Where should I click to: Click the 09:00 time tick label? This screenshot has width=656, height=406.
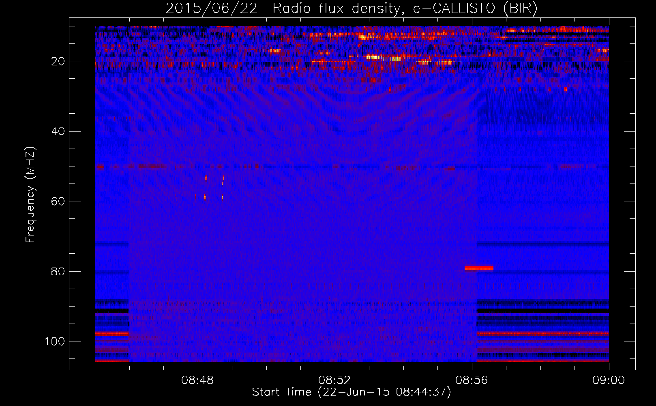609,380
